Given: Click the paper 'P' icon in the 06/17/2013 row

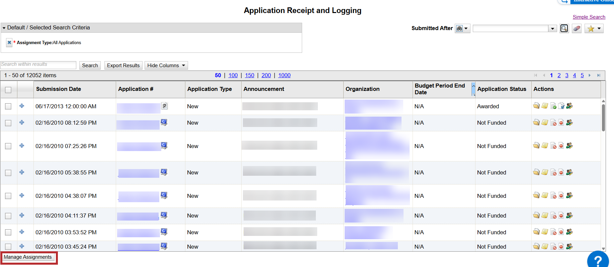Looking at the screenshot, I should pos(164,106).
